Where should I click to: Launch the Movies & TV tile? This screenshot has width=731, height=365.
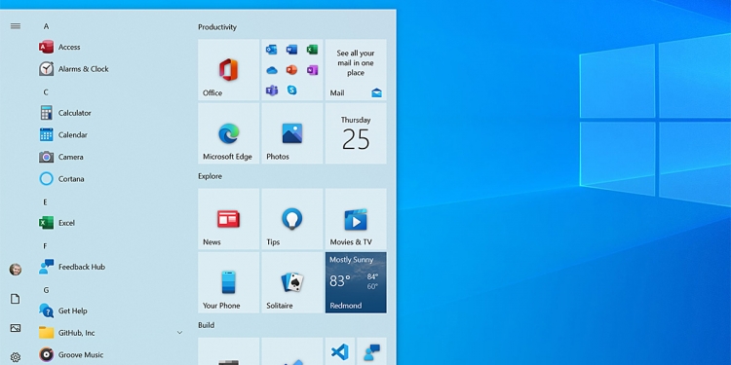tap(356, 219)
